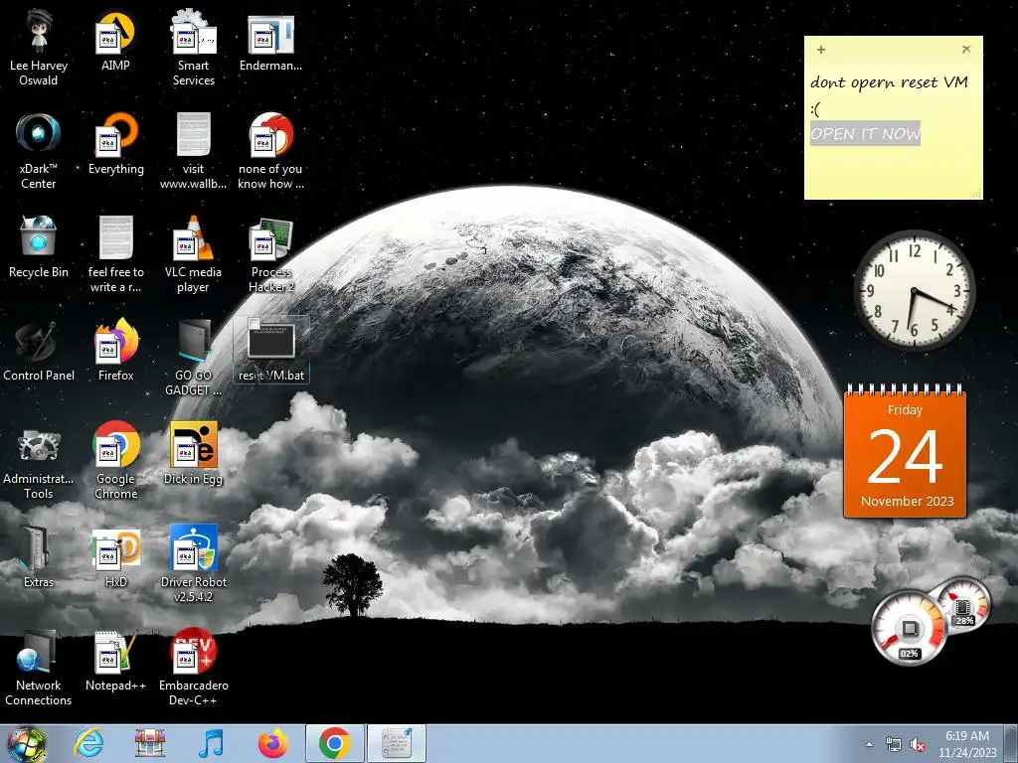Viewport: 1018px width, 763px height.
Task: Select the Driver Robot v2.5.4.2 shortcut
Action: click(194, 564)
